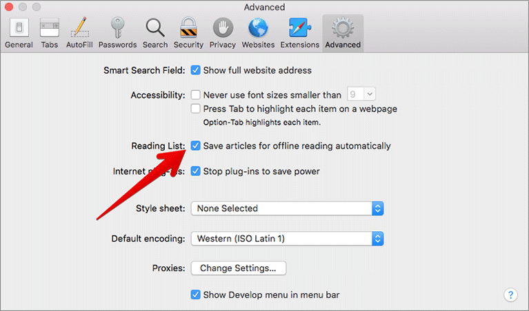
Task: Select the Advanced gear tab
Action: pyautogui.click(x=343, y=33)
